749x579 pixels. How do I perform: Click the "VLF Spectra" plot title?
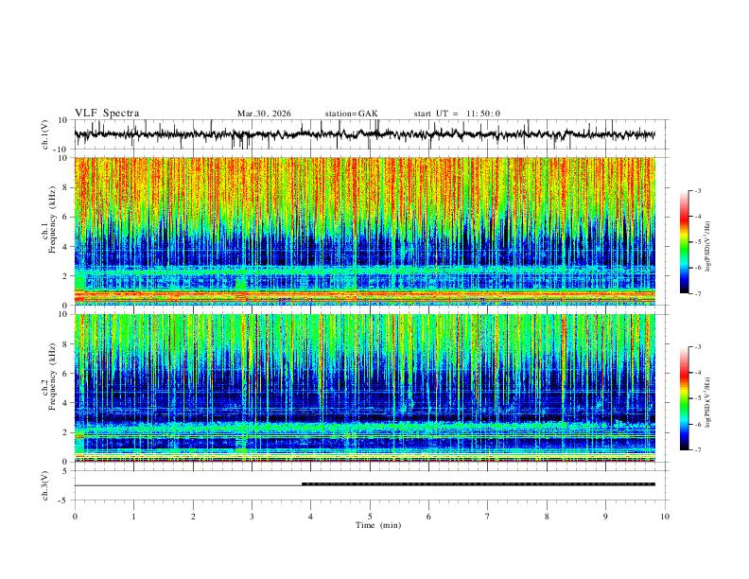click(107, 114)
